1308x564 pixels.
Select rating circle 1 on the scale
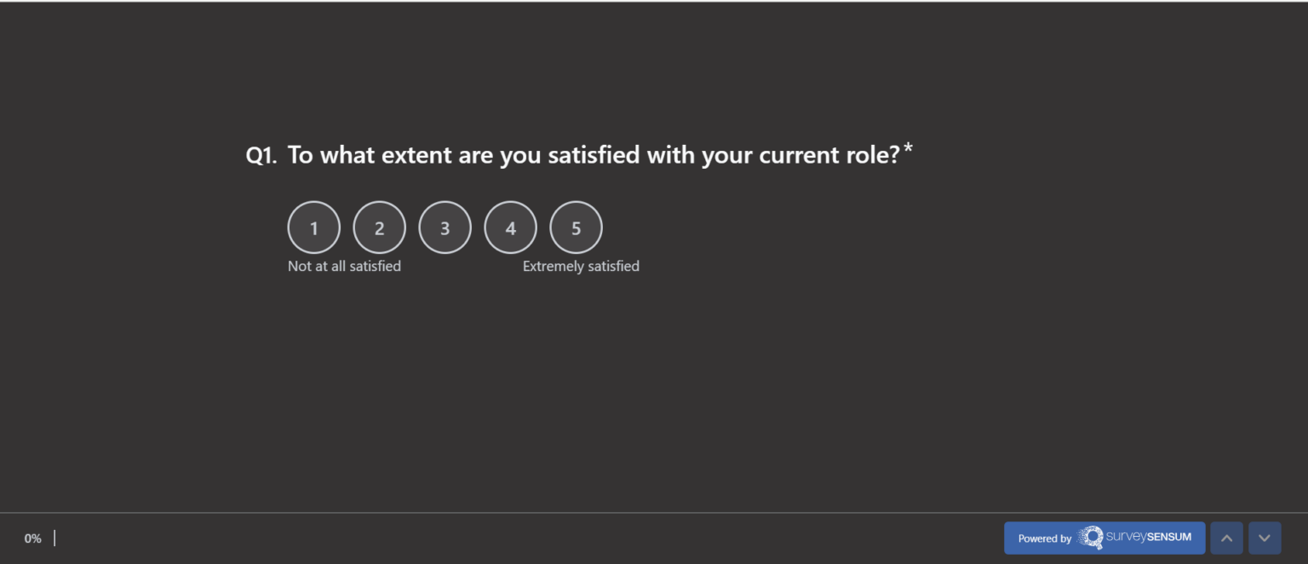click(313, 227)
